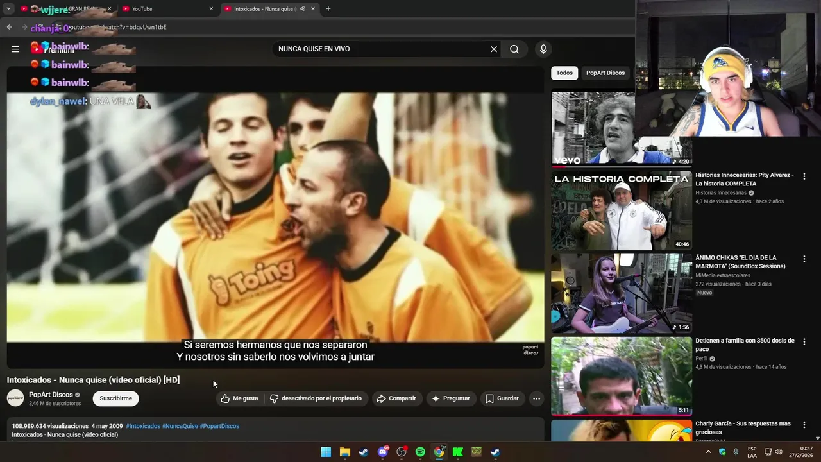
Task: Follow the #Intoxicados hashtag link
Action: [143, 426]
